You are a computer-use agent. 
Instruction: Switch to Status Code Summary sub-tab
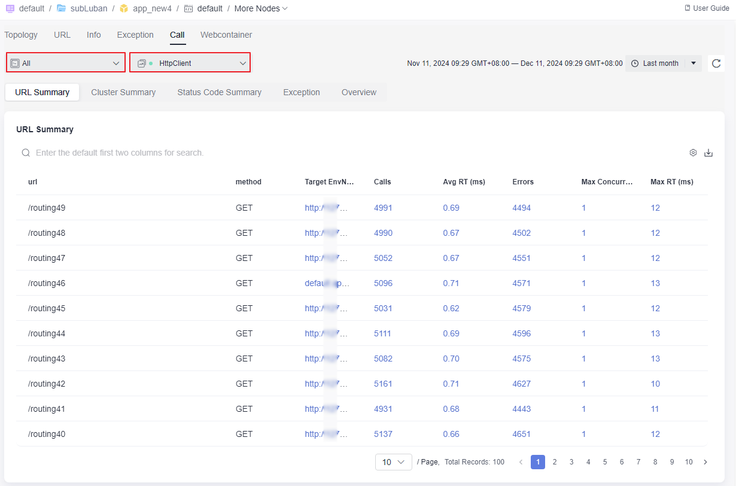point(220,92)
